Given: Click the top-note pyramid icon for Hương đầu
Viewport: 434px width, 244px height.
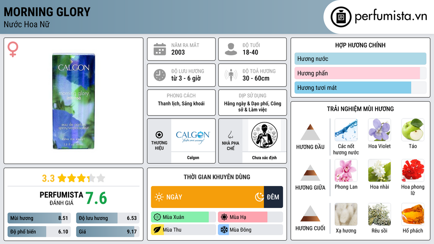Looking at the screenshot, I should tap(310, 132).
